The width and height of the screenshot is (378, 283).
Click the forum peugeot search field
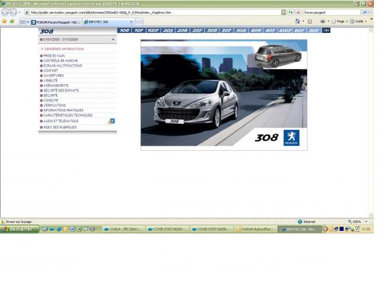tap(332, 12)
